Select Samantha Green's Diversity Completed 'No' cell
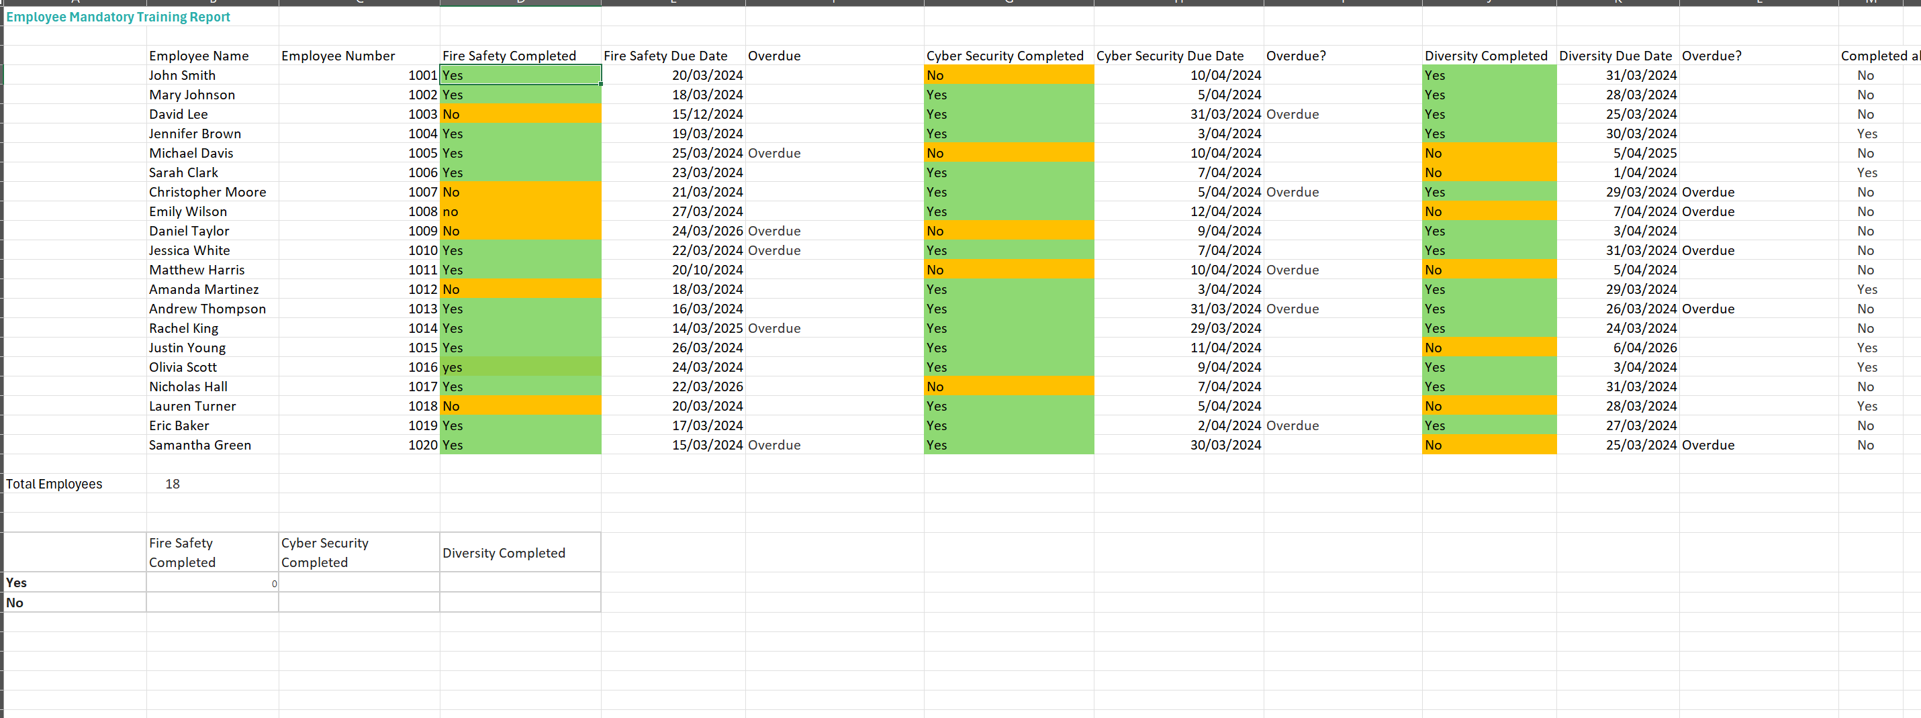1921x718 pixels. tap(1489, 445)
